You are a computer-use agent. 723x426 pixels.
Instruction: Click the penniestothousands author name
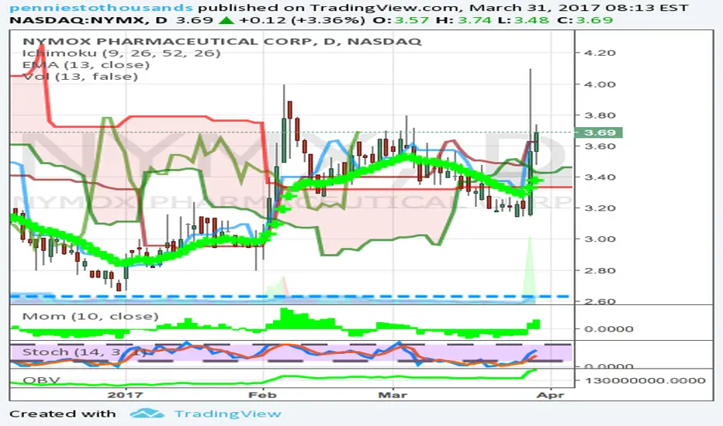101,8
